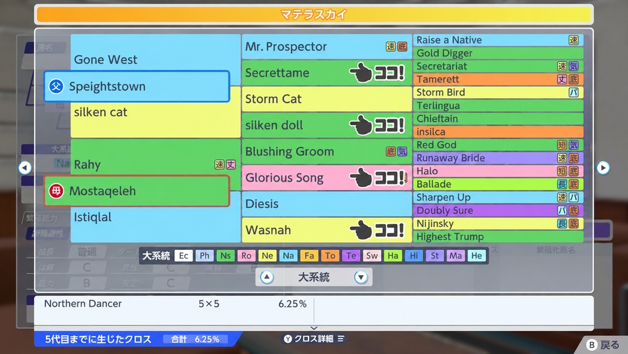Click the Secretariat row

tap(498, 66)
